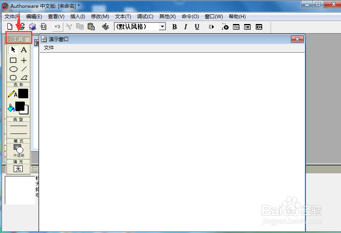Open the 无 fill pattern selector

click(18, 169)
